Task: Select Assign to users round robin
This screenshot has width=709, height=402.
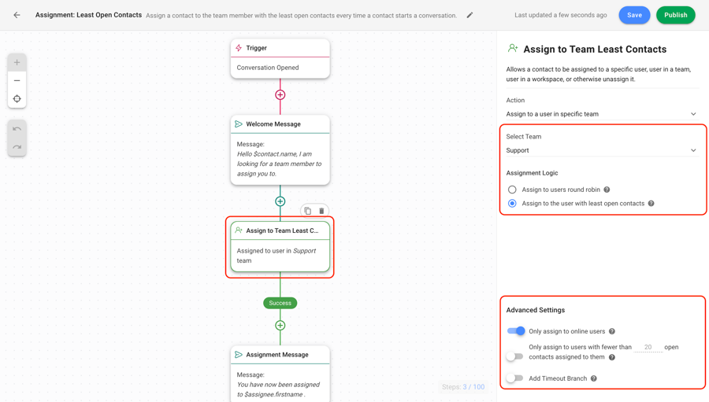Action: (512, 190)
